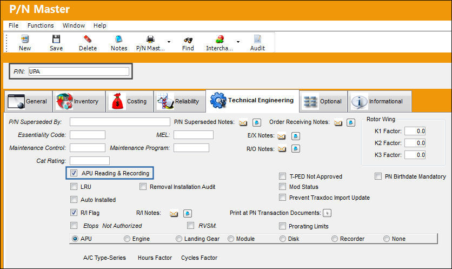452x269 pixels.
Task: Click the P/N Master print icon
Action: [x=150, y=39]
